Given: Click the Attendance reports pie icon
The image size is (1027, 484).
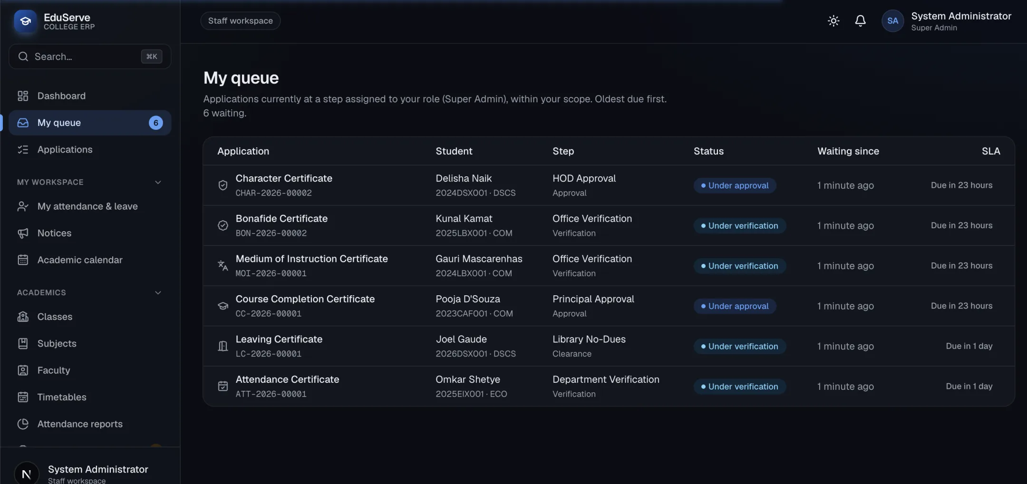Looking at the screenshot, I should pyautogui.click(x=23, y=424).
